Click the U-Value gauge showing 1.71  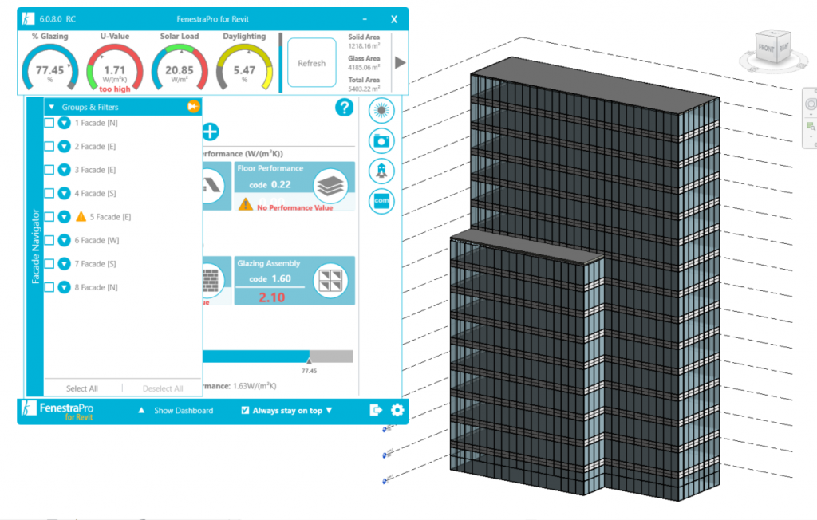(115, 68)
